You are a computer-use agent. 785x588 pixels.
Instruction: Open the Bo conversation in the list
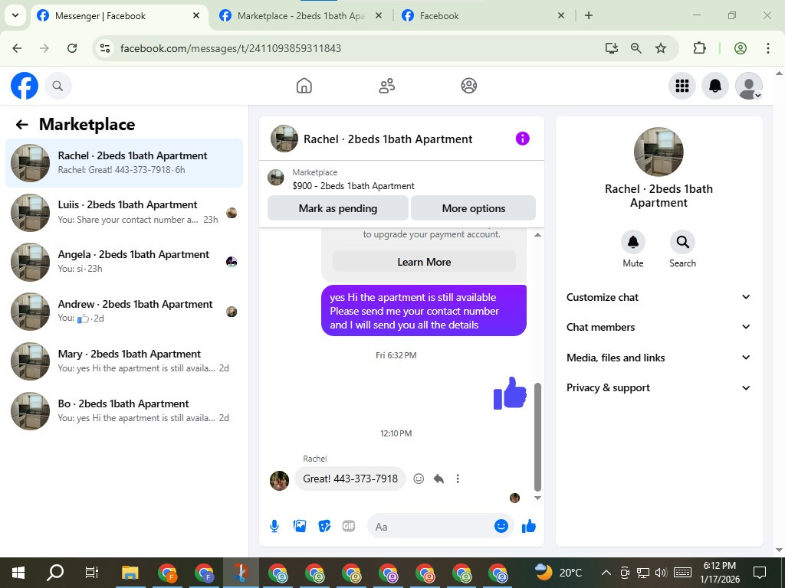124,411
